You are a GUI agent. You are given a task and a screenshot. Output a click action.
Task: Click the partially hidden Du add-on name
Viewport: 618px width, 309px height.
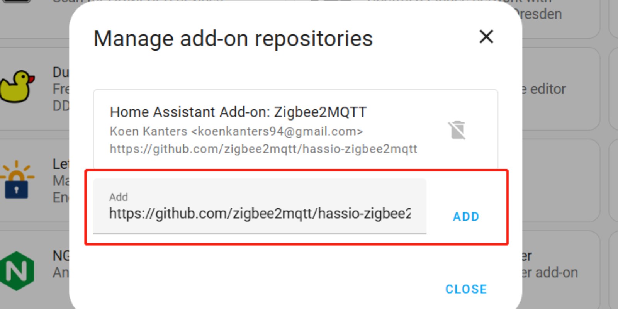pos(61,72)
